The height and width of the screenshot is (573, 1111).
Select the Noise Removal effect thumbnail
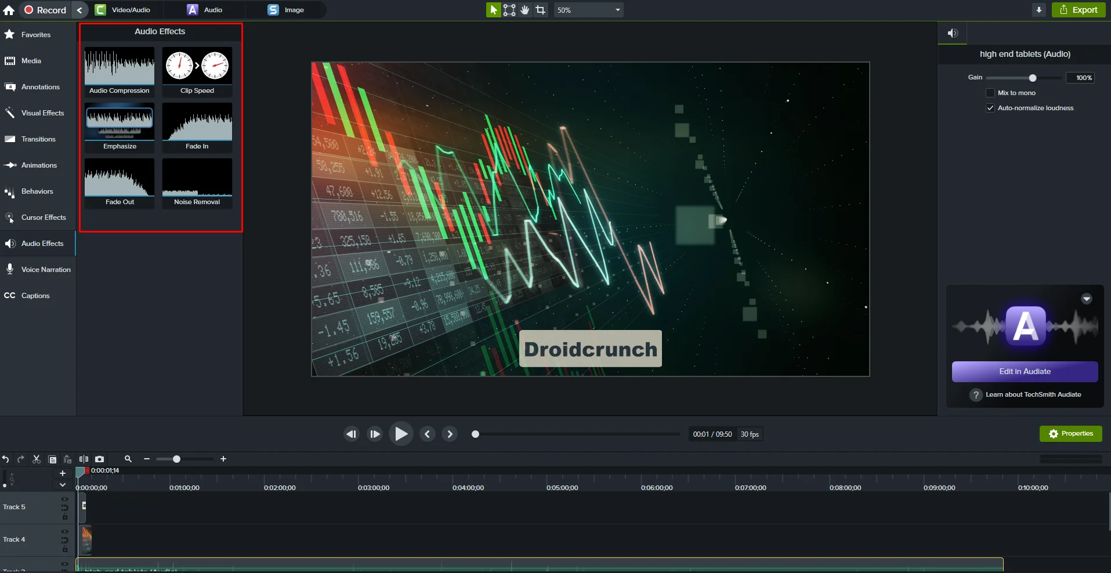[197, 183]
